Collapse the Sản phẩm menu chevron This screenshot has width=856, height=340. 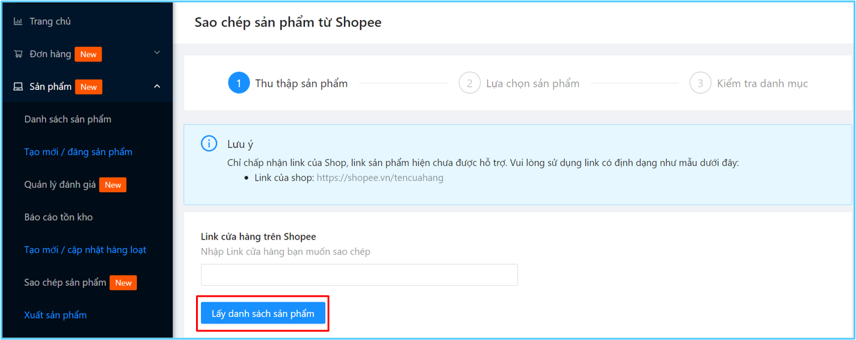point(157,86)
